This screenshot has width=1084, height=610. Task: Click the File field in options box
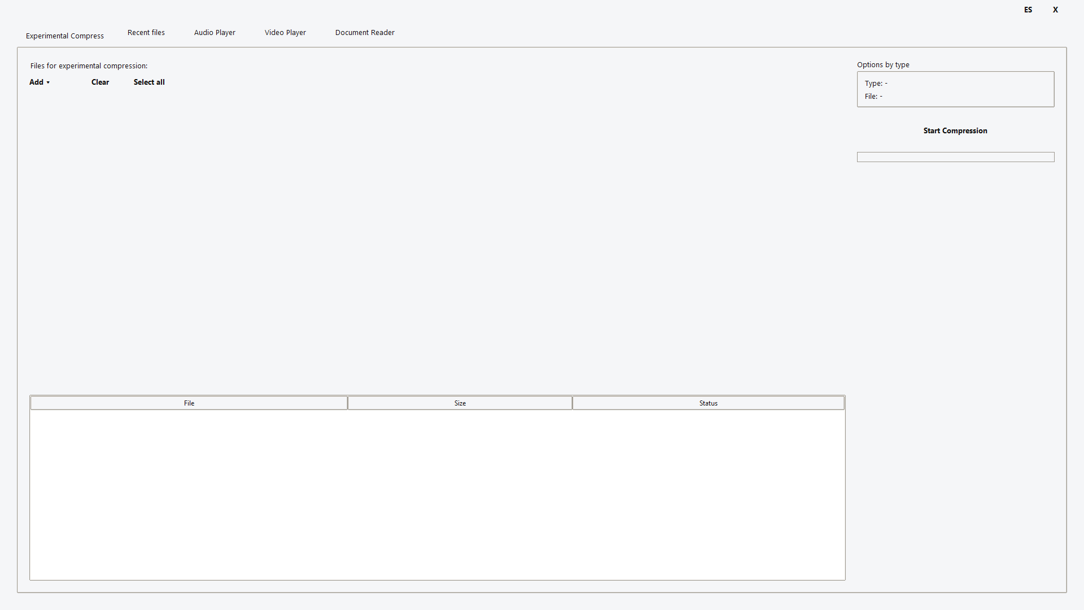click(873, 96)
